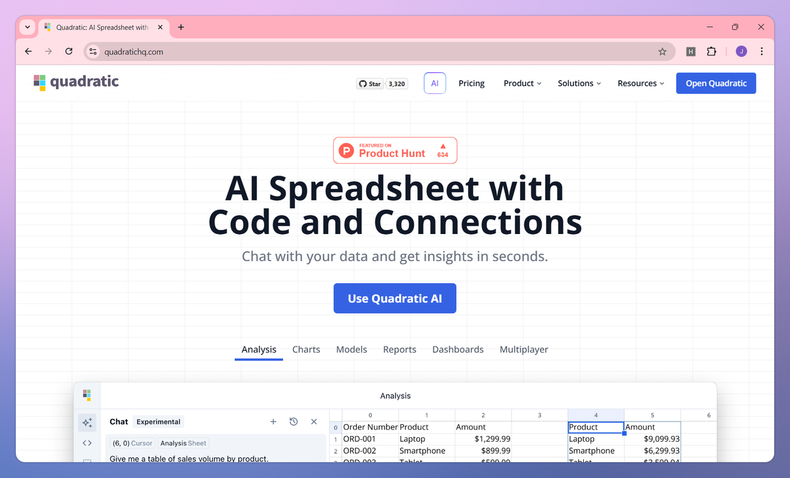Click the Quadratic logo in demo app

click(87, 395)
